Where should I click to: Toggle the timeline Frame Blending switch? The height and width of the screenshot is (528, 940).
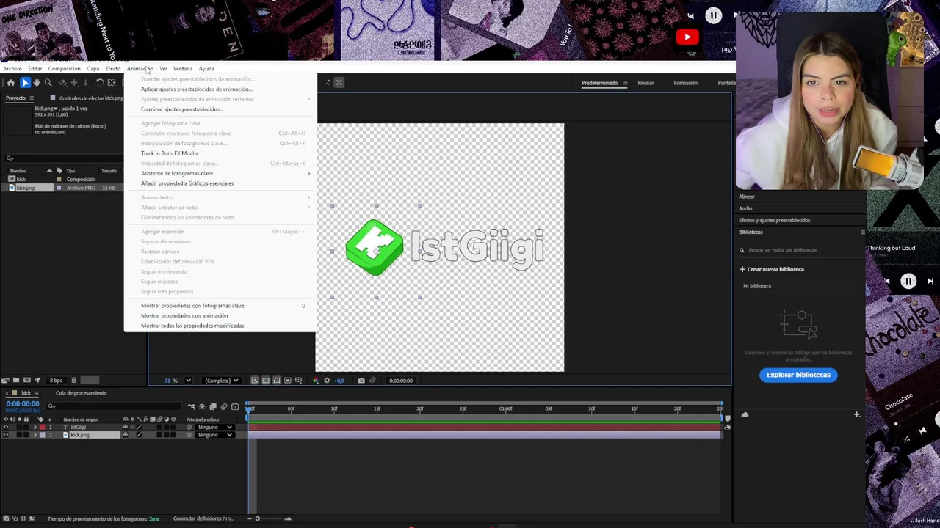(213, 406)
